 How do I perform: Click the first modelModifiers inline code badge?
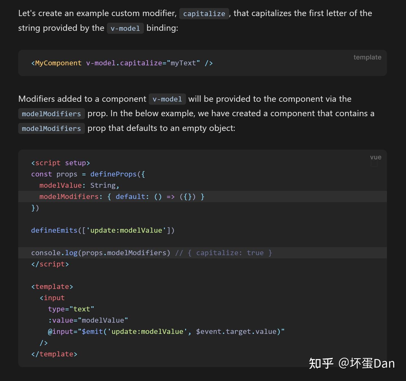tap(51, 114)
